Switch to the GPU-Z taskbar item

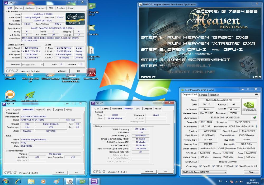point(82,182)
